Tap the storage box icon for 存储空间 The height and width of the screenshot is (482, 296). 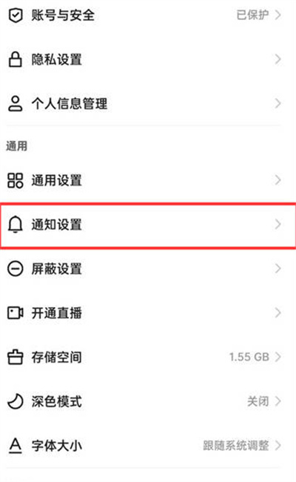[15, 357]
